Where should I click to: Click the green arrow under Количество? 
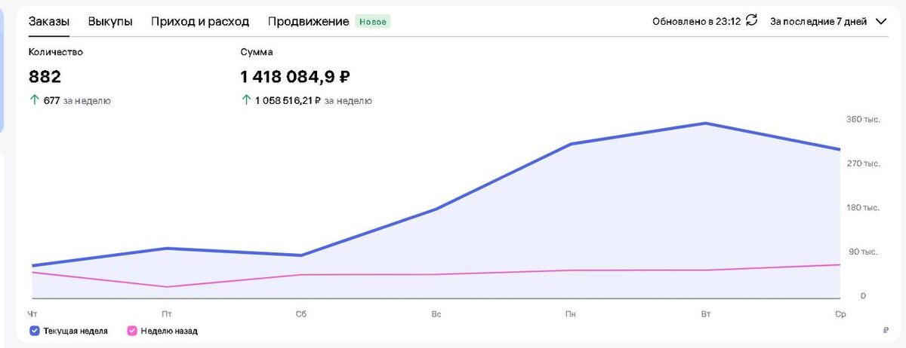[34, 100]
